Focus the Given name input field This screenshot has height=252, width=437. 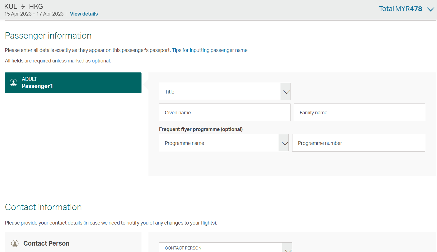(x=225, y=112)
